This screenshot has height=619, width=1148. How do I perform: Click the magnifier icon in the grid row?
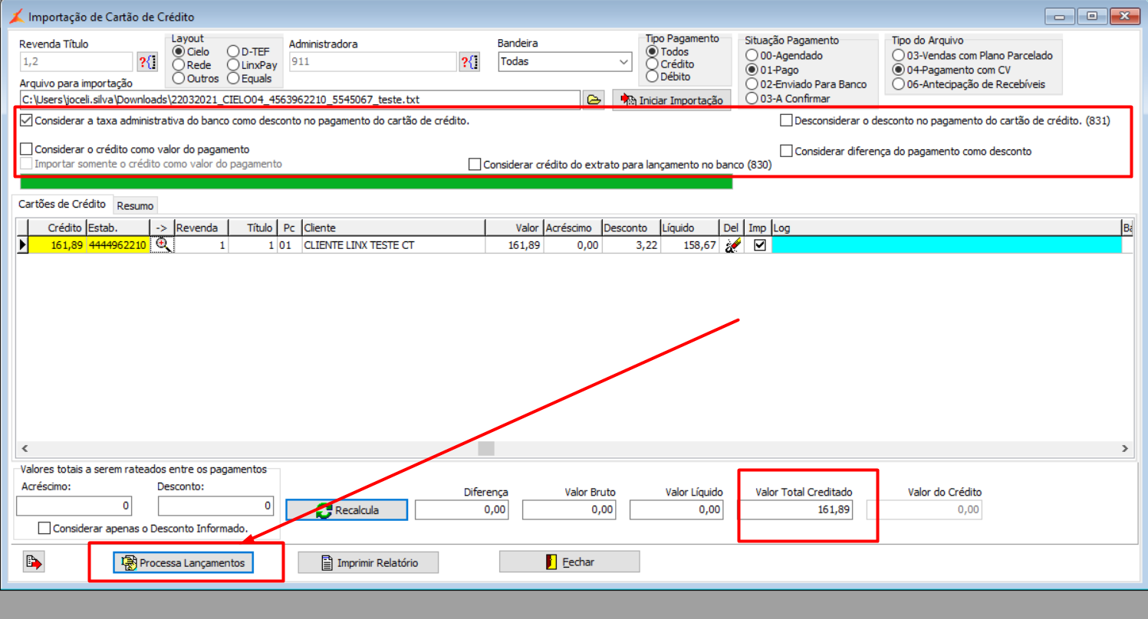click(x=163, y=245)
